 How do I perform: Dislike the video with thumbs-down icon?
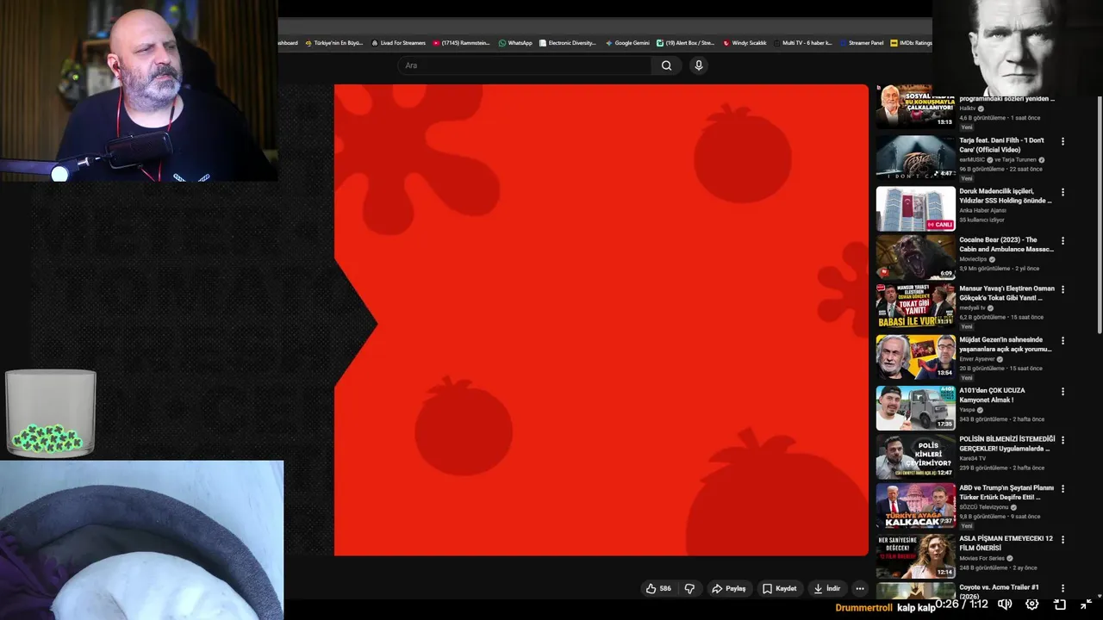689,589
